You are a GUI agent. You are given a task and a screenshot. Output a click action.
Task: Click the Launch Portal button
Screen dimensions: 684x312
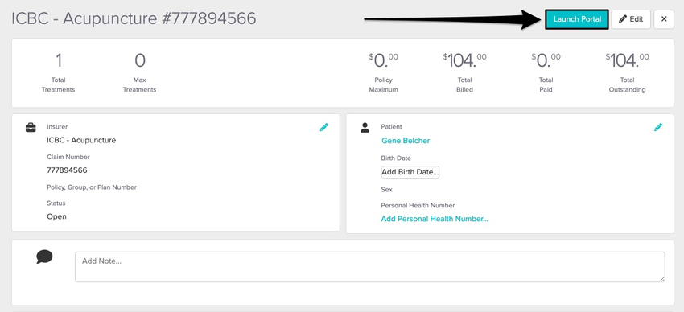(577, 19)
